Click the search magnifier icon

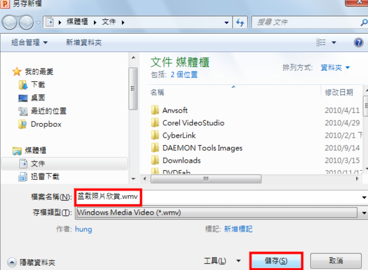[x=364, y=23]
